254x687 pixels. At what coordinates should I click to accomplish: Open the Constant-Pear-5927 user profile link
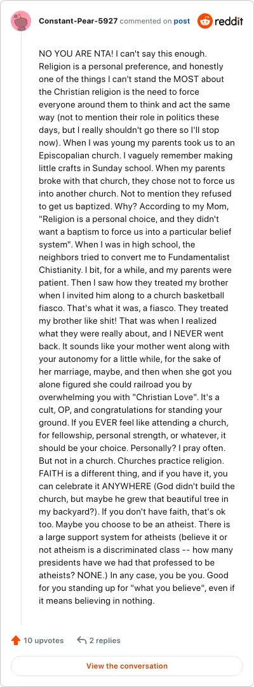point(78,21)
